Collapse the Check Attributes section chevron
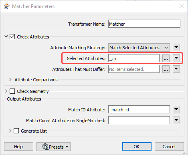This screenshot has width=188, height=155. click(x=6, y=36)
